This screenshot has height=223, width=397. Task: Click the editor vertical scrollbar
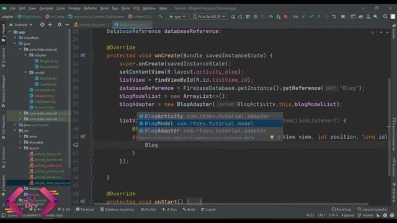[x=389, y=126]
